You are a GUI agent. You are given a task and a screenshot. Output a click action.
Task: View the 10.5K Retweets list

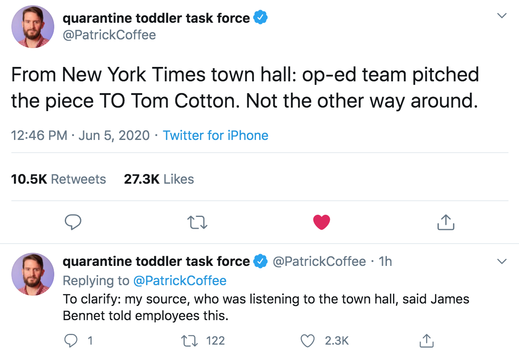tap(58, 179)
